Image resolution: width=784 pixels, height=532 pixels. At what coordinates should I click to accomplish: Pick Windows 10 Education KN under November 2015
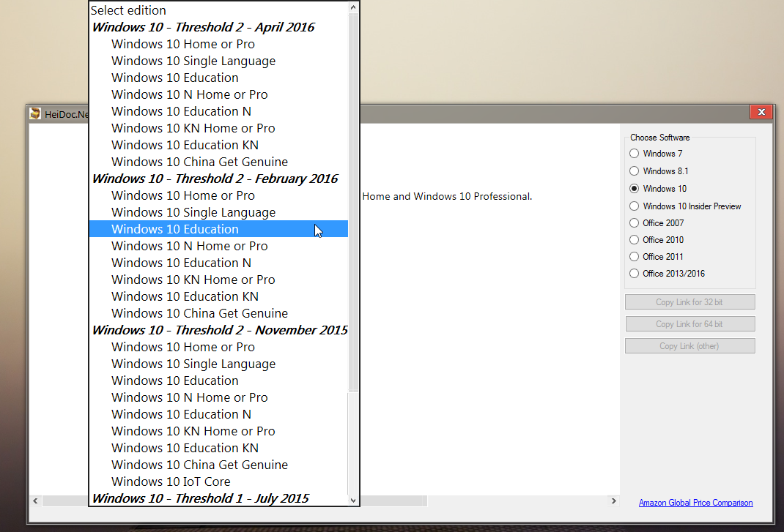[218, 448]
